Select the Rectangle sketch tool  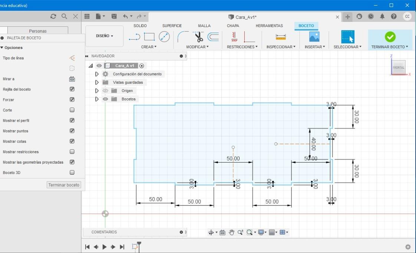click(149, 37)
